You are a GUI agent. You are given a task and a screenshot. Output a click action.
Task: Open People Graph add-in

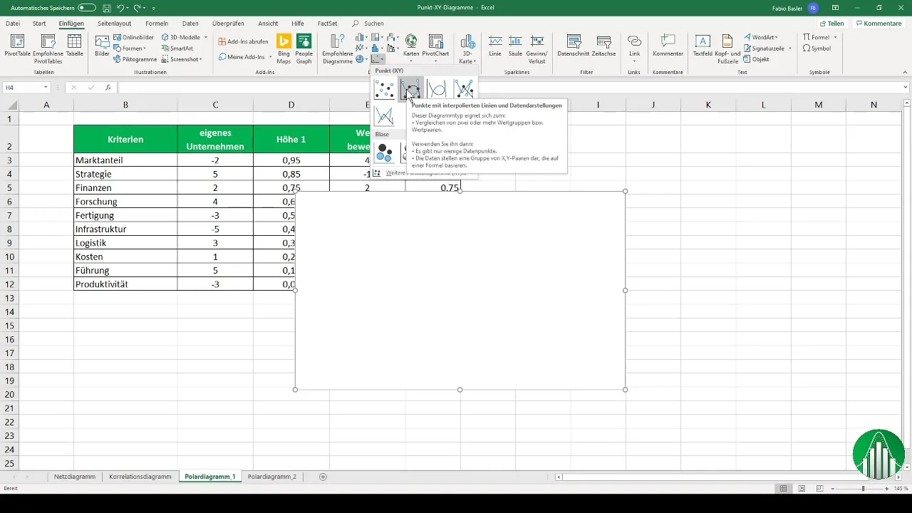(304, 48)
